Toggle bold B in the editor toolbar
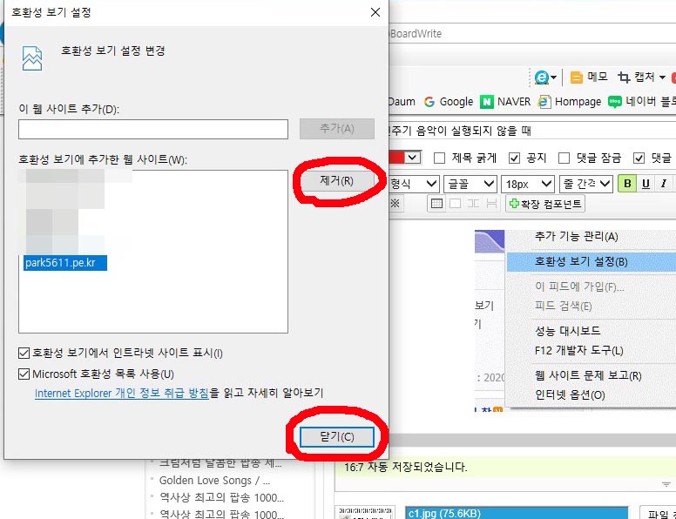 tap(627, 184)
